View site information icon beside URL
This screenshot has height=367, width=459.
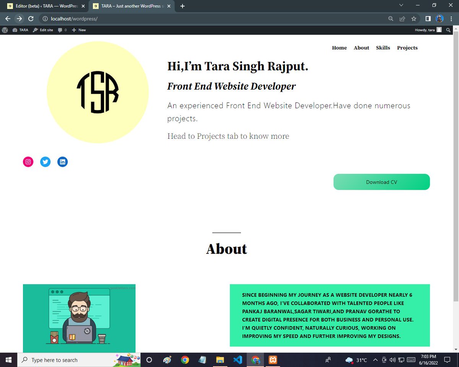pyautogui.click(x=45, y=18)
